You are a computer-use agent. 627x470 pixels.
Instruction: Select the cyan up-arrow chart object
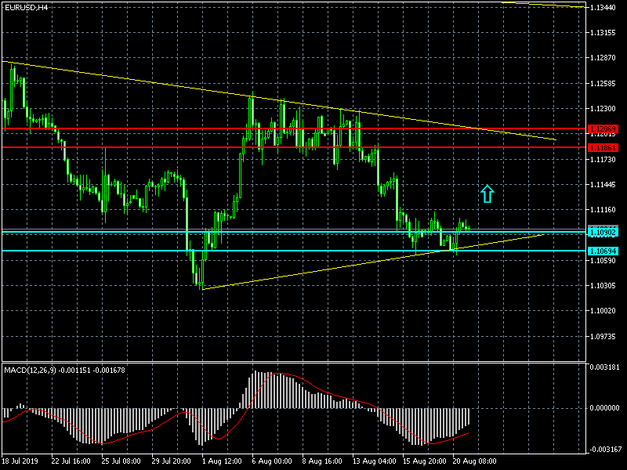487,193
